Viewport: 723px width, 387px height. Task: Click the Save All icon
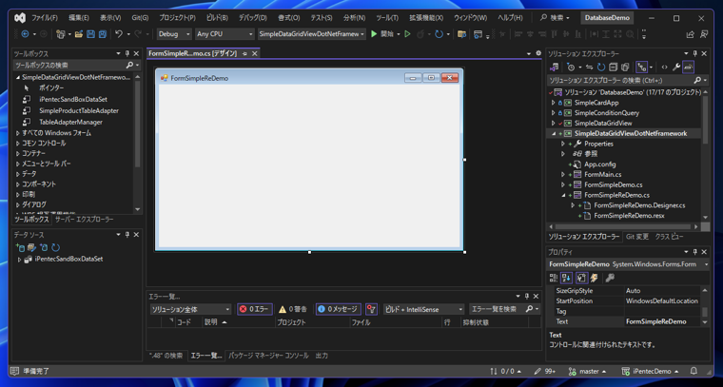(103, 34)
